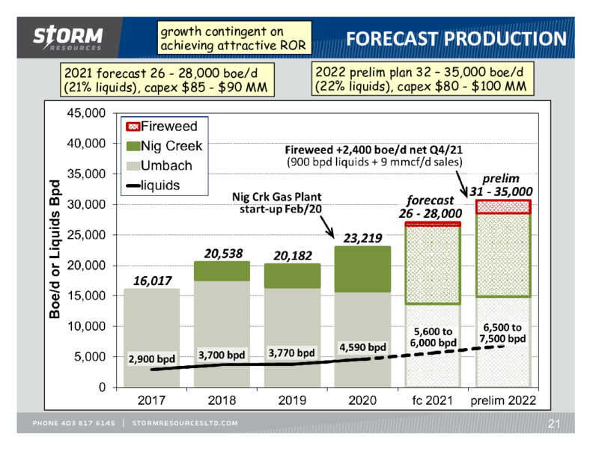Screen dimensions: 590x449
Task: Click the '2019' x-axis label
Action: [292, 400]
